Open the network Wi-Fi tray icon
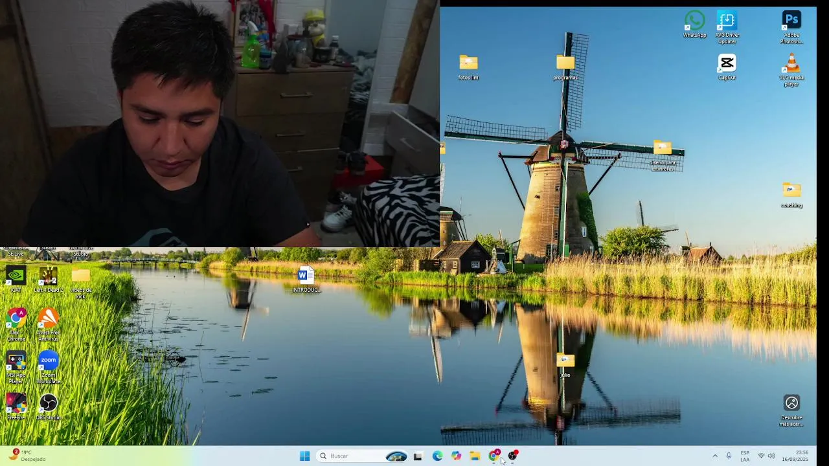The image size is (829, 466). point(761,456)
